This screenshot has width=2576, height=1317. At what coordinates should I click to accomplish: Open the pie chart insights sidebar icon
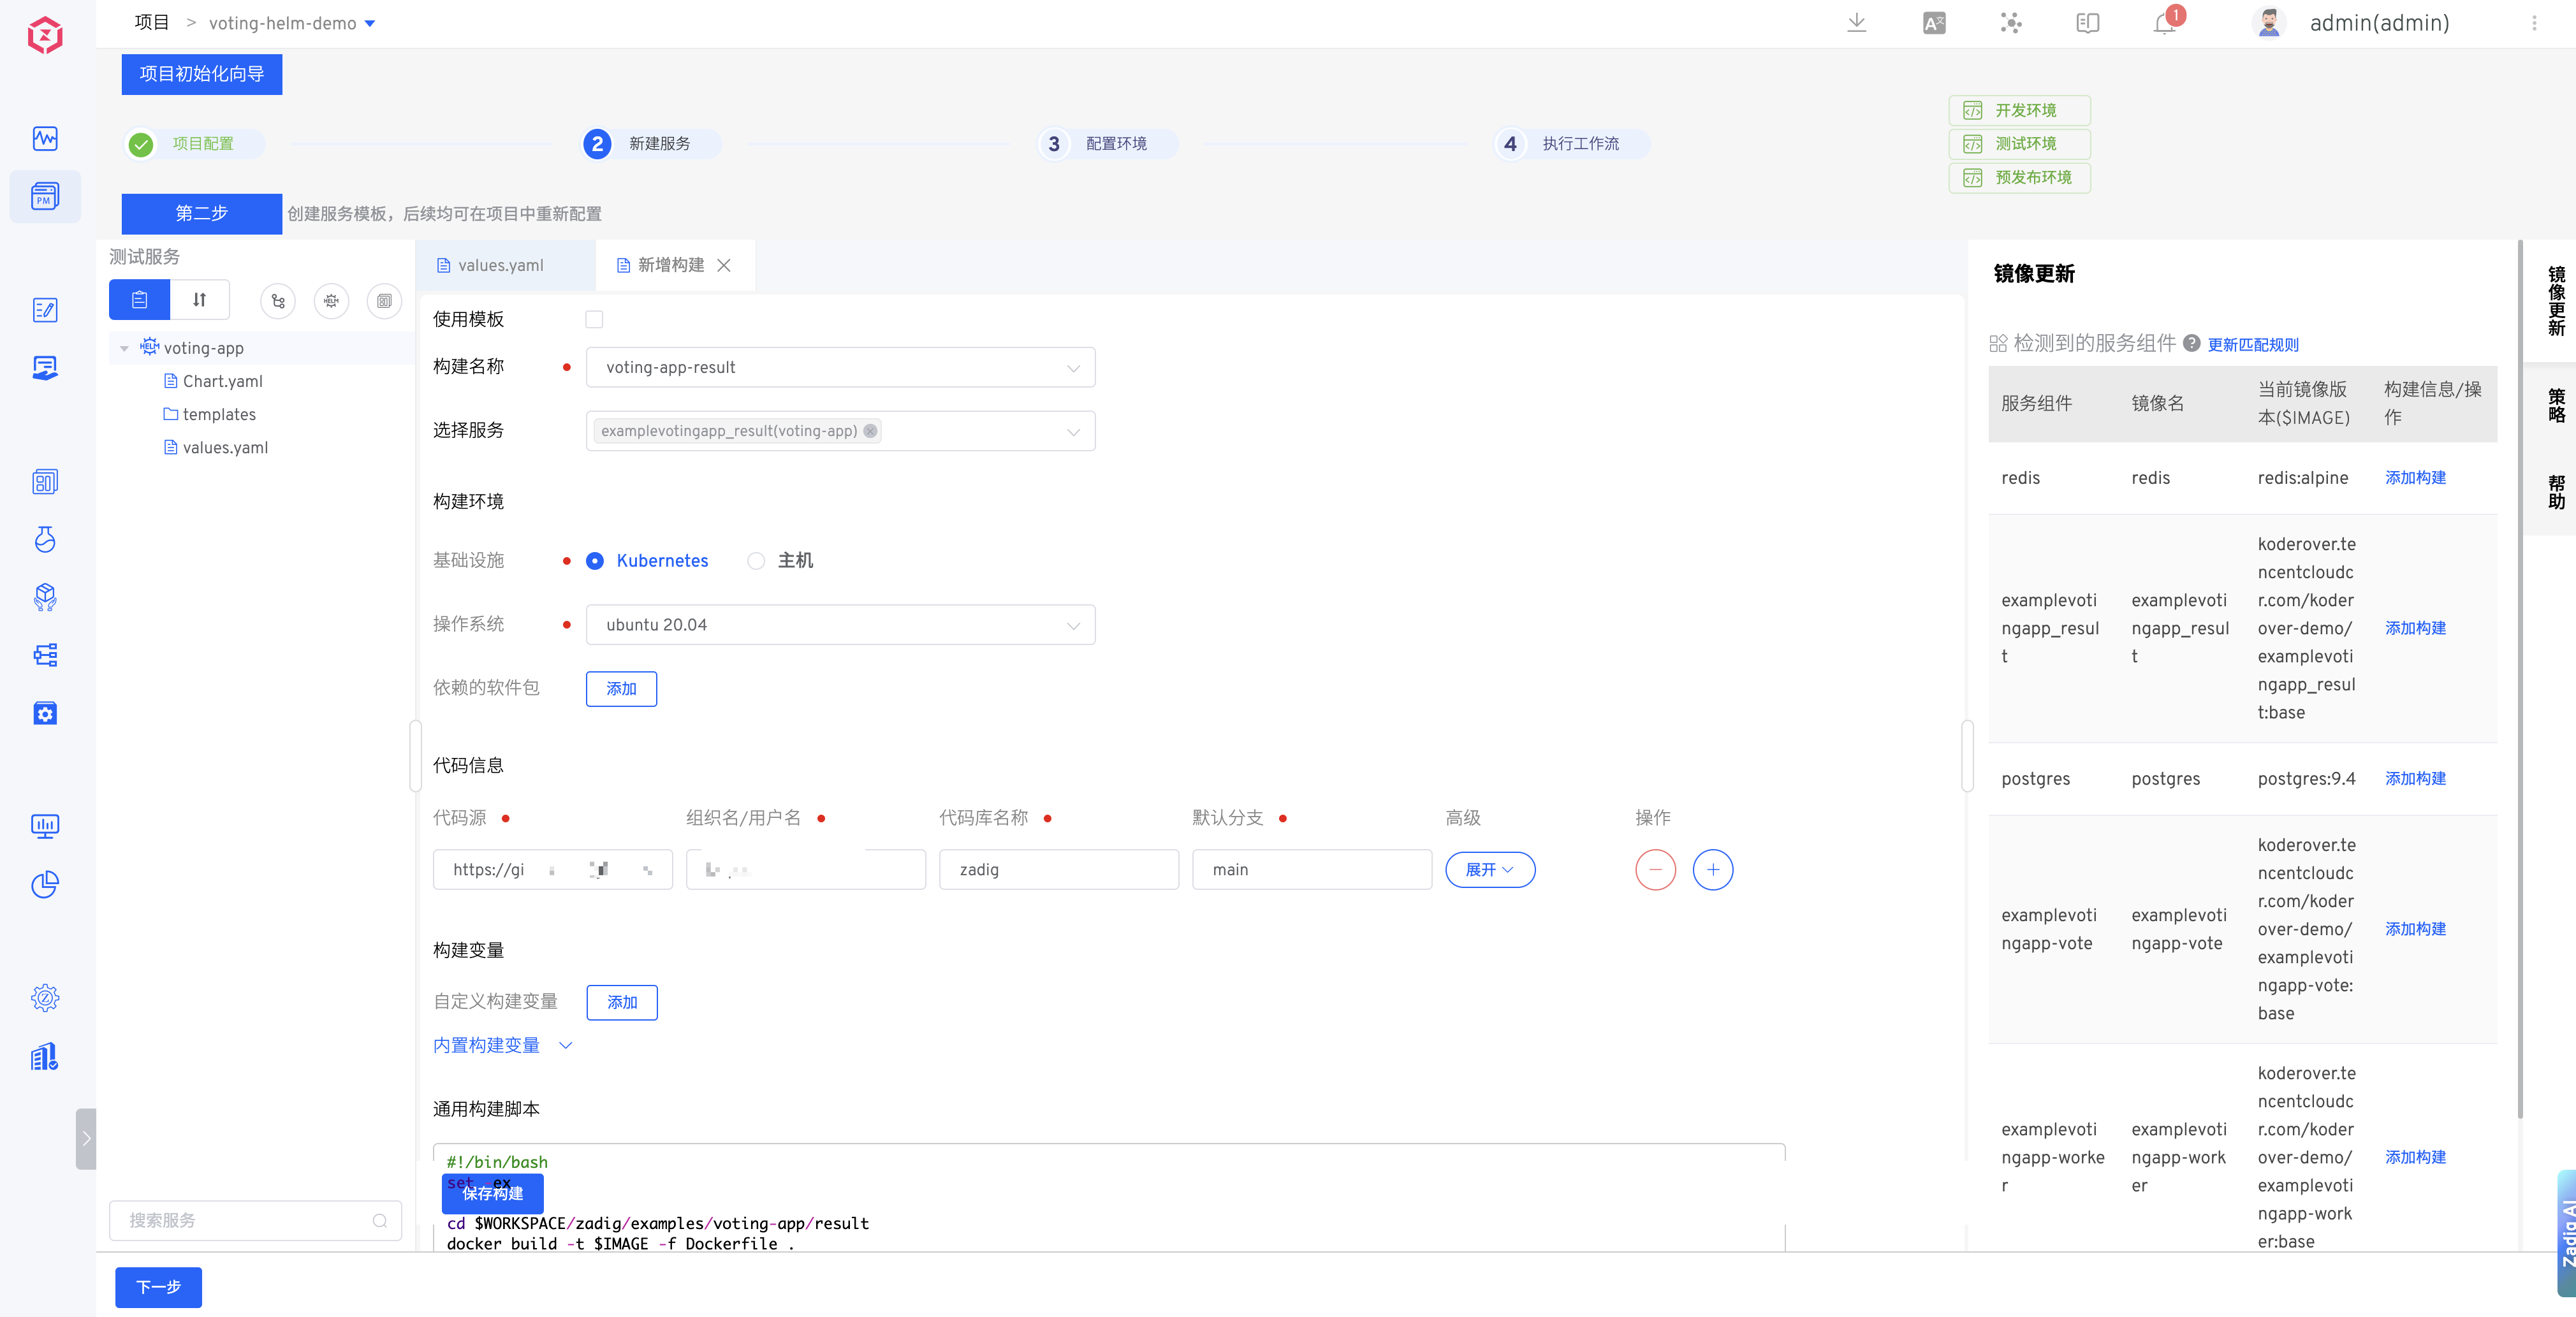point(45,884)
